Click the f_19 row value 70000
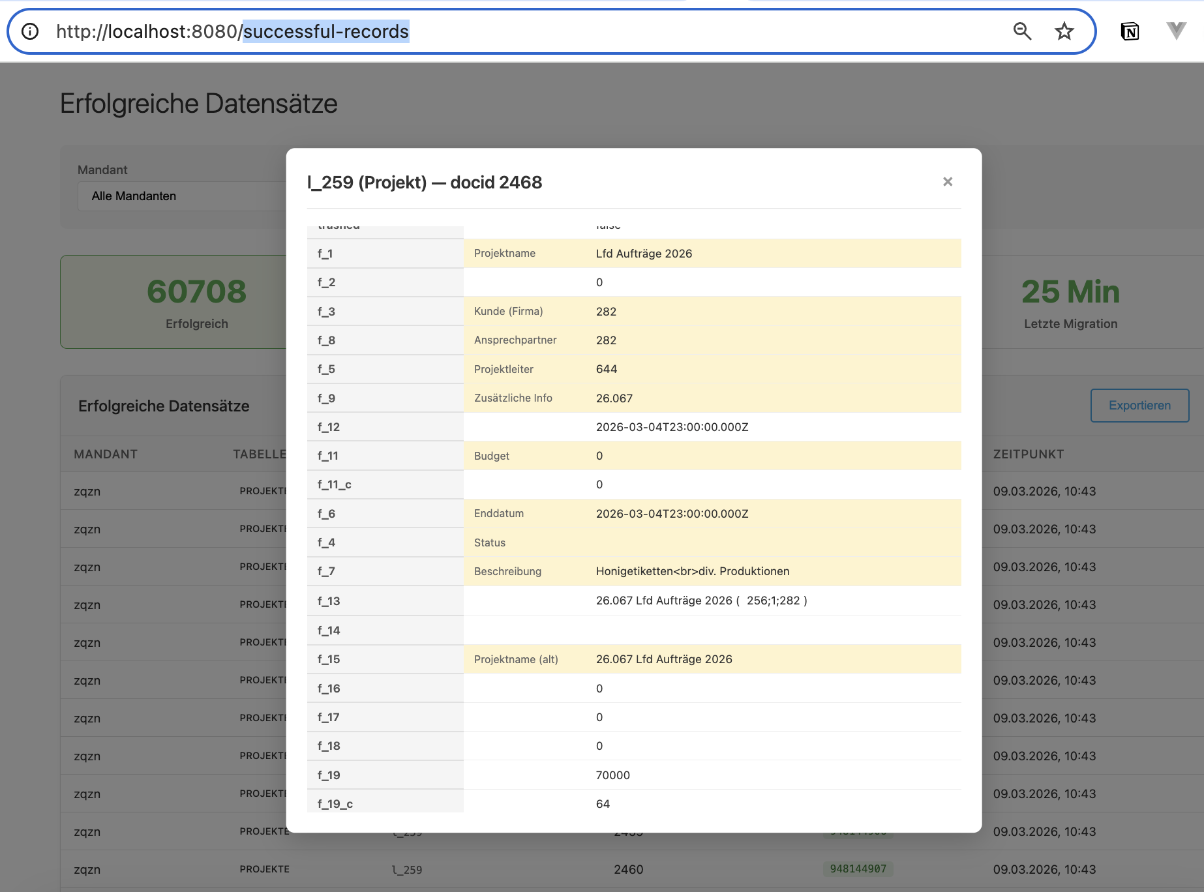The width and height of the screenshot is (1204, 892). click(612, 775)
